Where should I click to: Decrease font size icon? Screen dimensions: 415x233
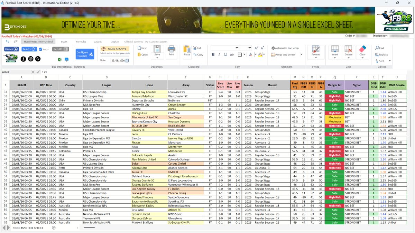pyautogui.click(x=263, y=48)
